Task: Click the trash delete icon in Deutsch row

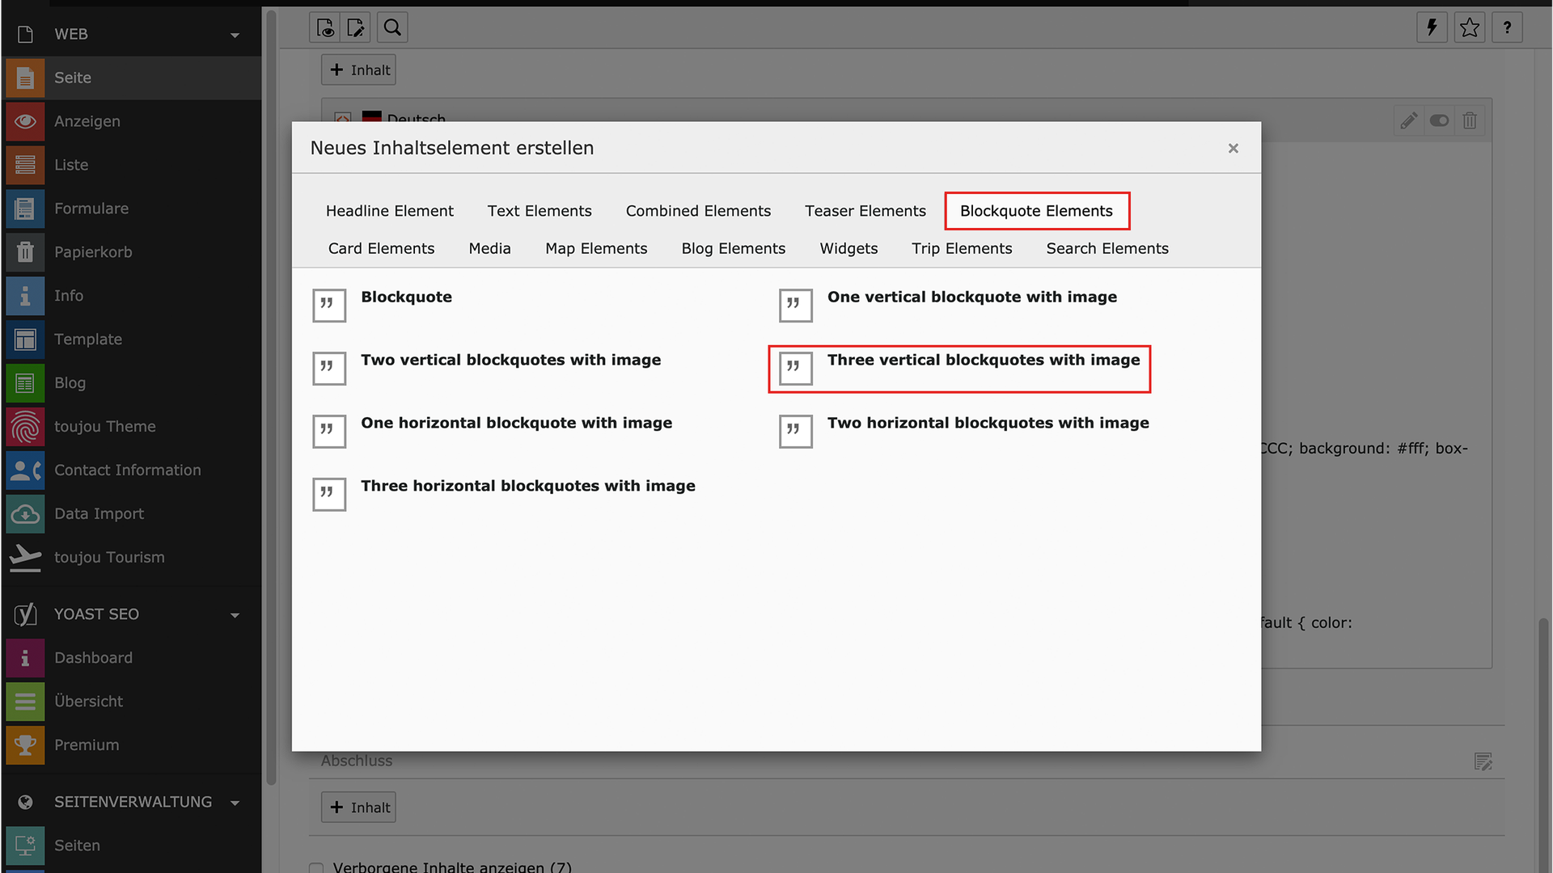Action: pyautogui.click(x=1470, y=121)
